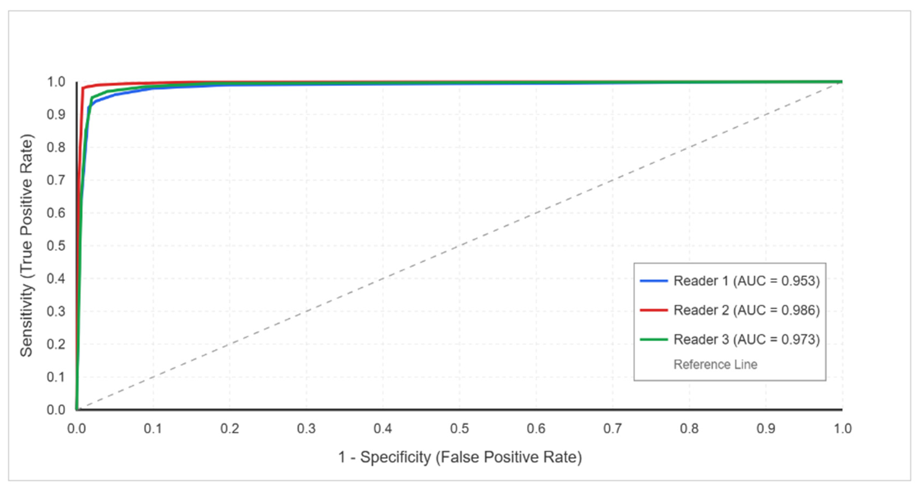Click the Reader 1 legend entry

click(746, 281)
